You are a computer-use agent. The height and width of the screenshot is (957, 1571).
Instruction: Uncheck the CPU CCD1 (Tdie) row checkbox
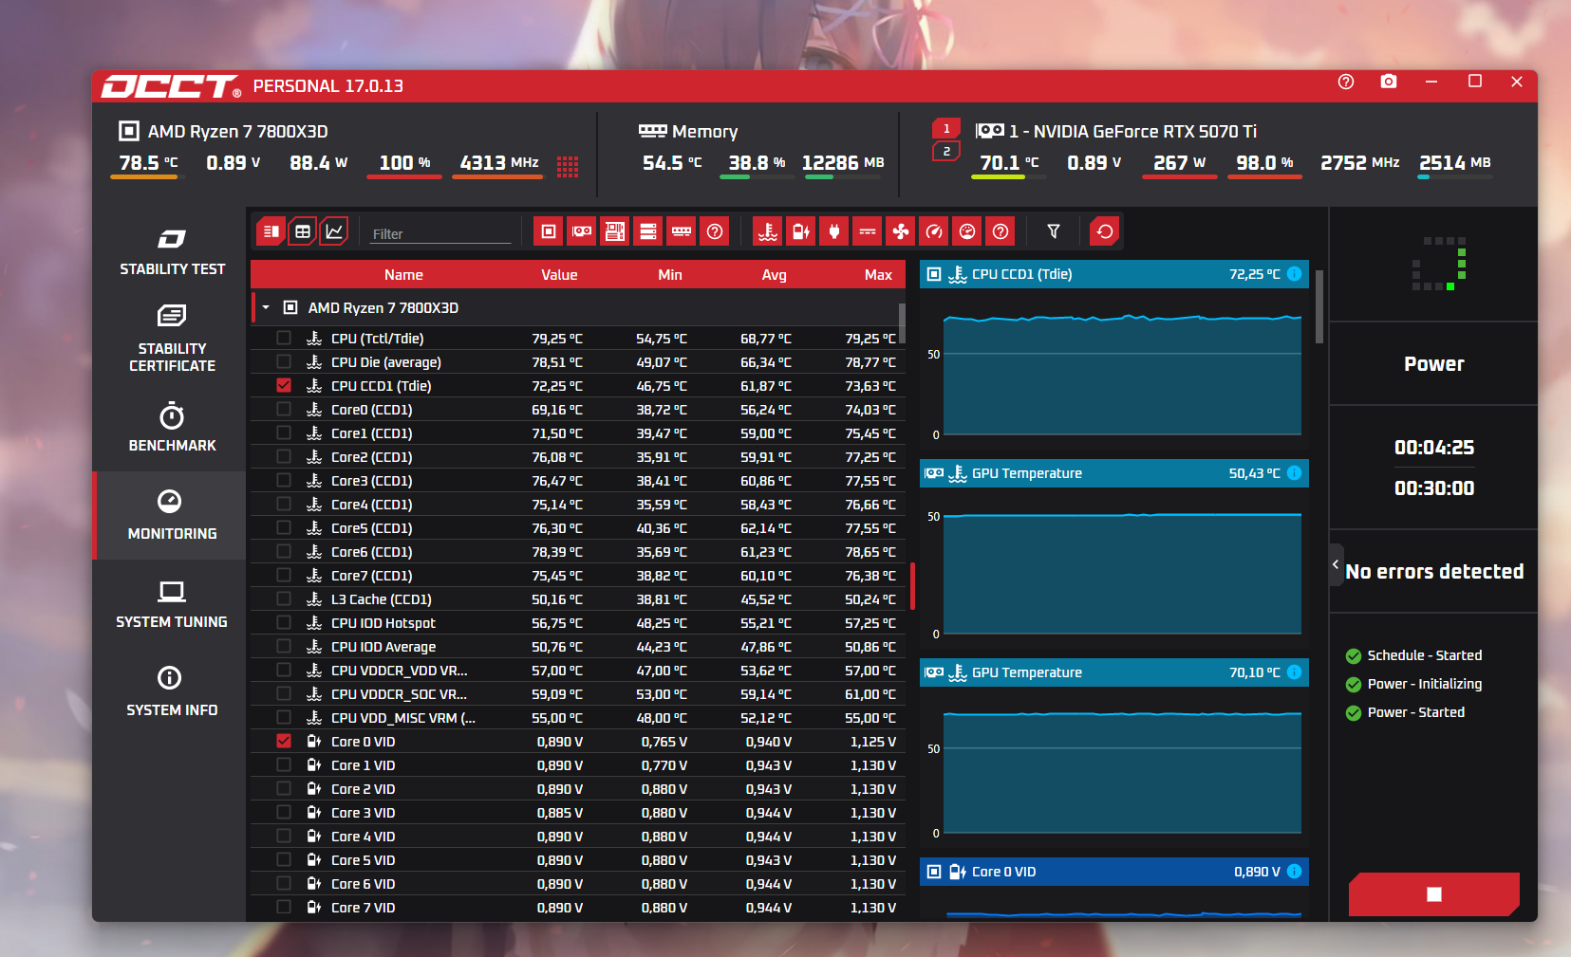pyautogui.click(x=284, y=385)
